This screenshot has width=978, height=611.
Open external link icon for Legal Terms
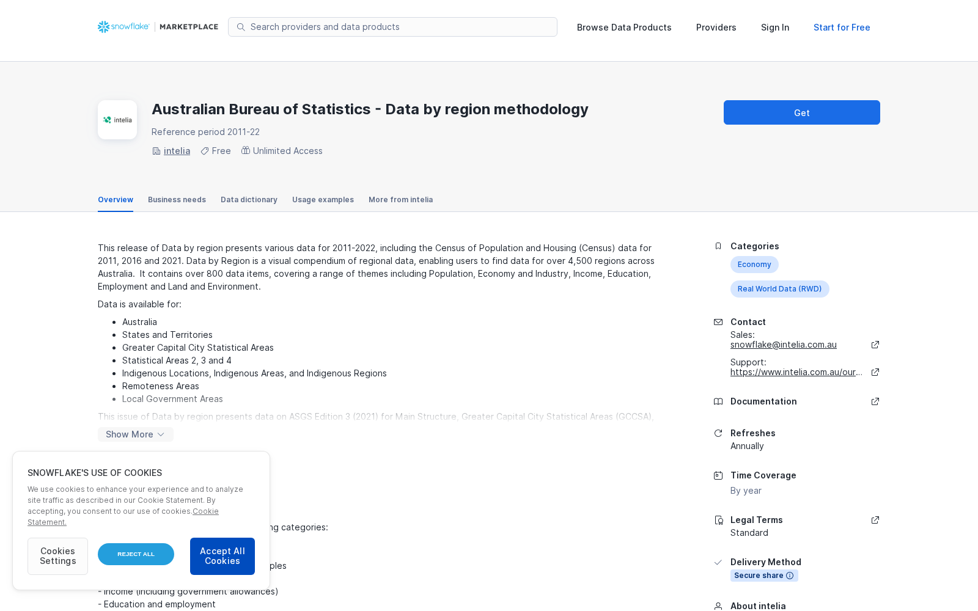(x=875, y=520)
